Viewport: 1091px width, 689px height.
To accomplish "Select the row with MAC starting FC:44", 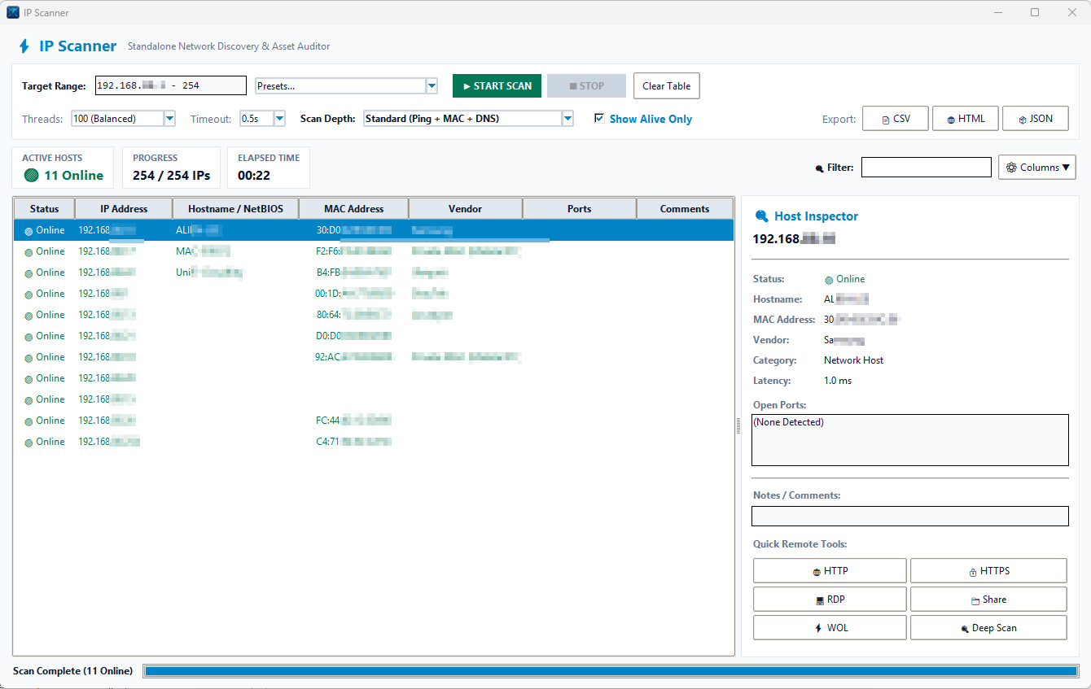I will pyautogui.click(x=374, y=421).
